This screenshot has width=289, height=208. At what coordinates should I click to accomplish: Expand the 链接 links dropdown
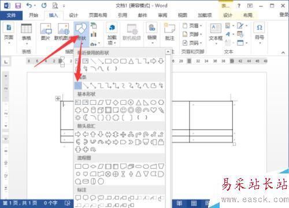pyautogui.click(x=152, y=43)
